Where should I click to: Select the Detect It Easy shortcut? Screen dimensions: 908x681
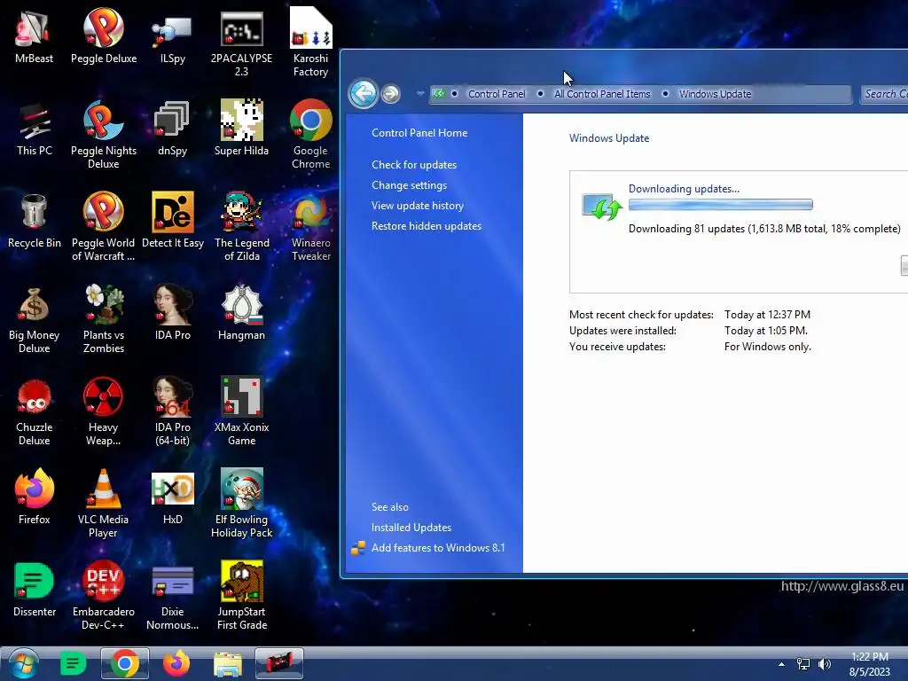click(172, 221)
